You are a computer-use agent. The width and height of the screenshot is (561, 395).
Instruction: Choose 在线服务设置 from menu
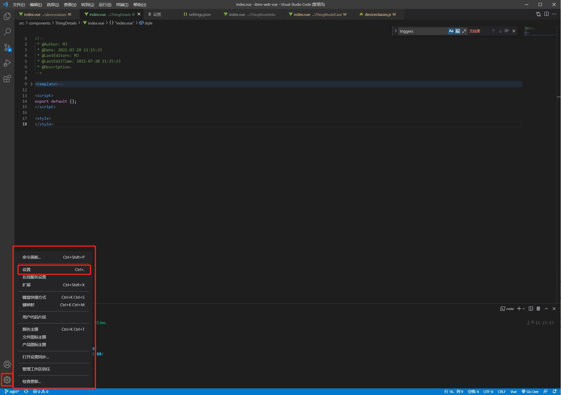click(x=53, y=277)
